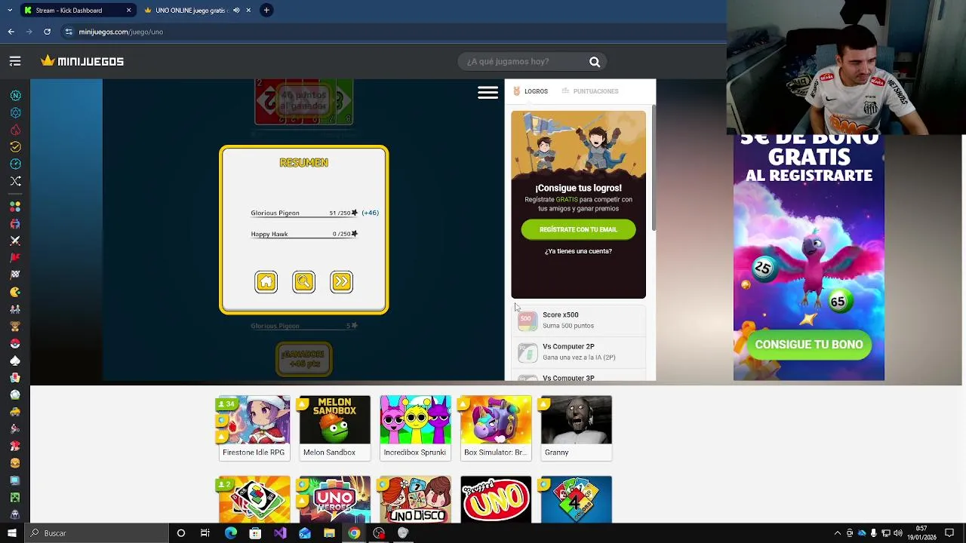Click the yellow car sidebar icon
This screenshot has height=543, width=966.
[x=15, y=412]
